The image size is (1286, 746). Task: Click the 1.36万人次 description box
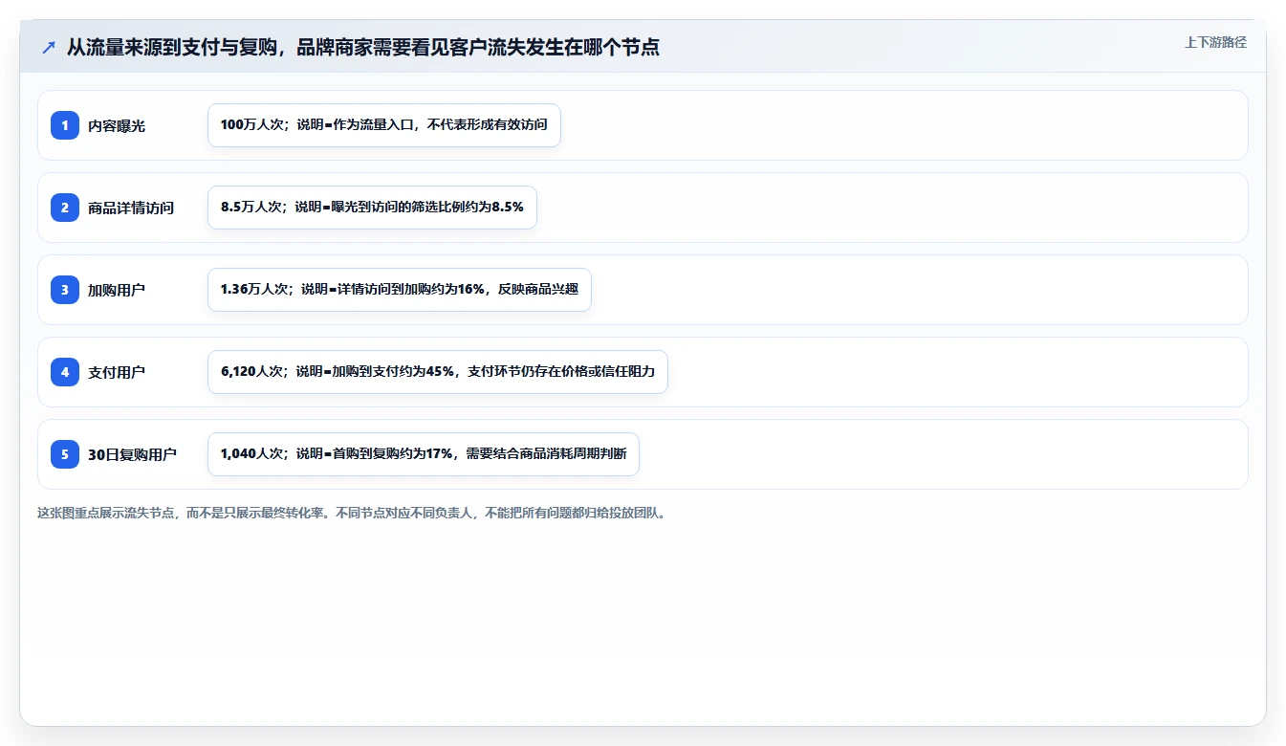[x=400, y=290]
